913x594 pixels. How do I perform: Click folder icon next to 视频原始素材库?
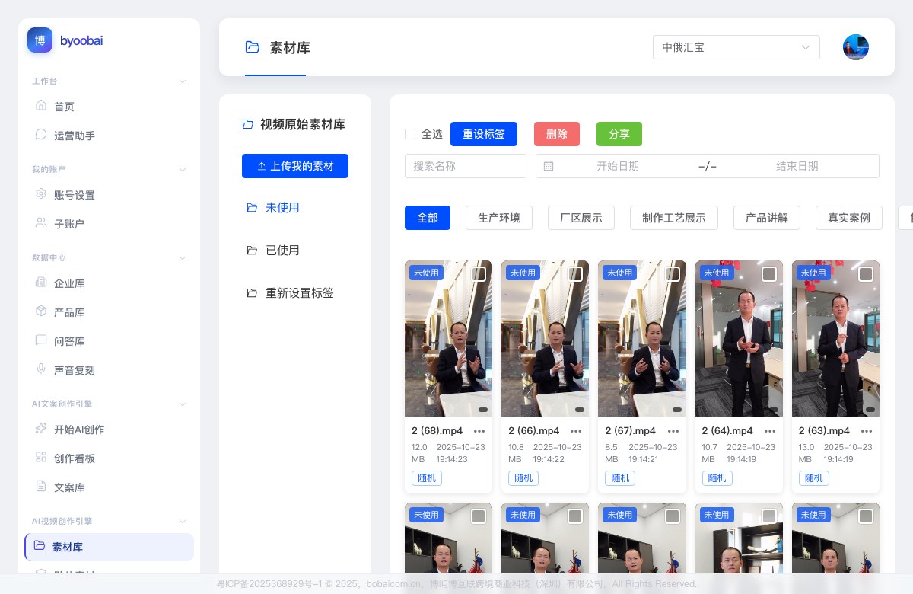coord(247,124)
